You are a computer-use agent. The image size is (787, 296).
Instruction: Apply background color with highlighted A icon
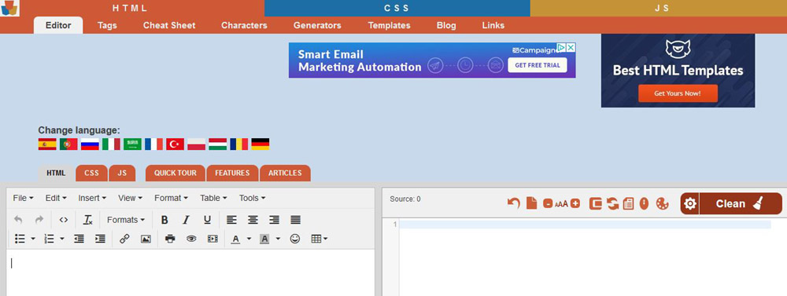(x=264, y=239)
